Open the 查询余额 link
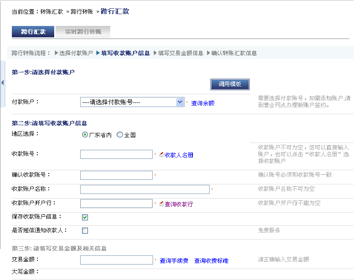 point(203,103)
